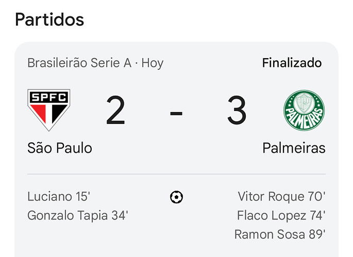Click goal scorer Ramon Sosa 89'
Image resolution: width=353 pixels, height=257 pixels.
(280, 234)
